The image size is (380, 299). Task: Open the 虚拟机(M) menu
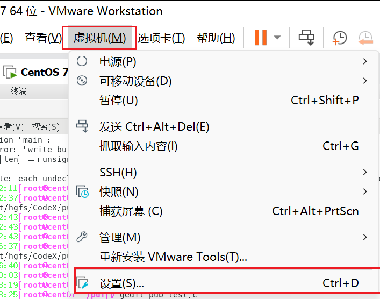click(99, 38)
